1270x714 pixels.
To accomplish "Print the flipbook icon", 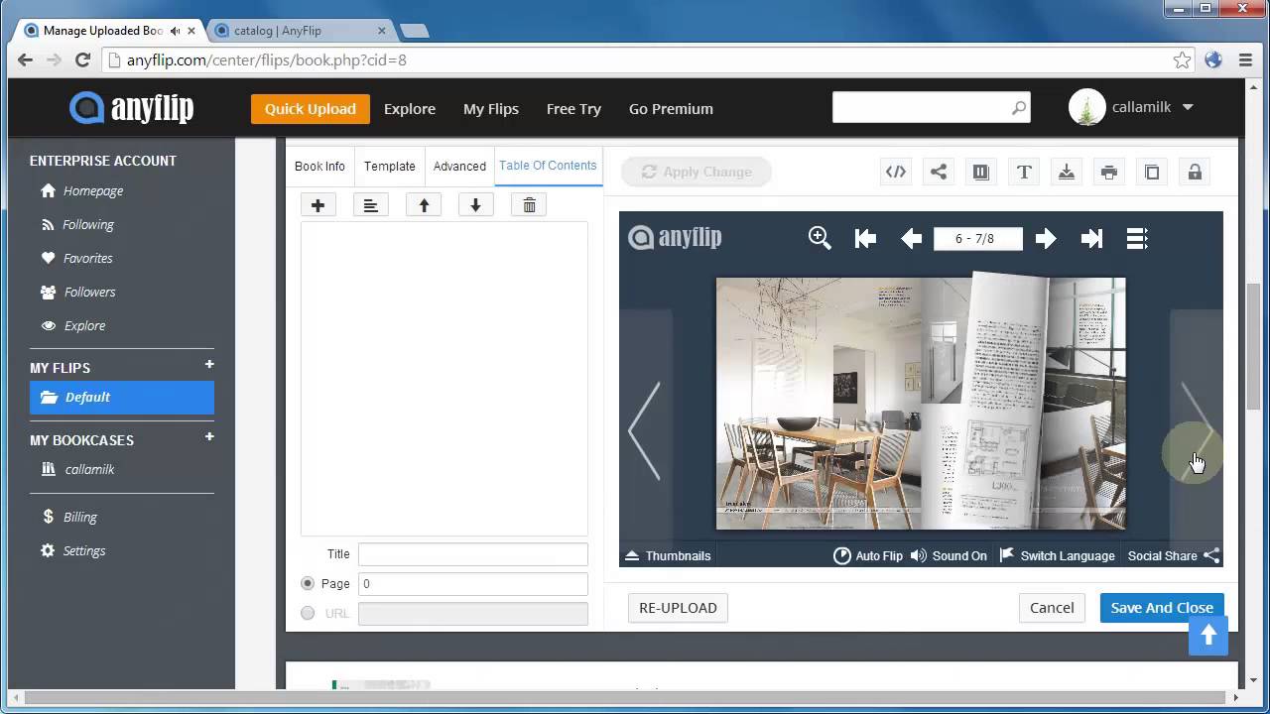I will point(1109,172).
